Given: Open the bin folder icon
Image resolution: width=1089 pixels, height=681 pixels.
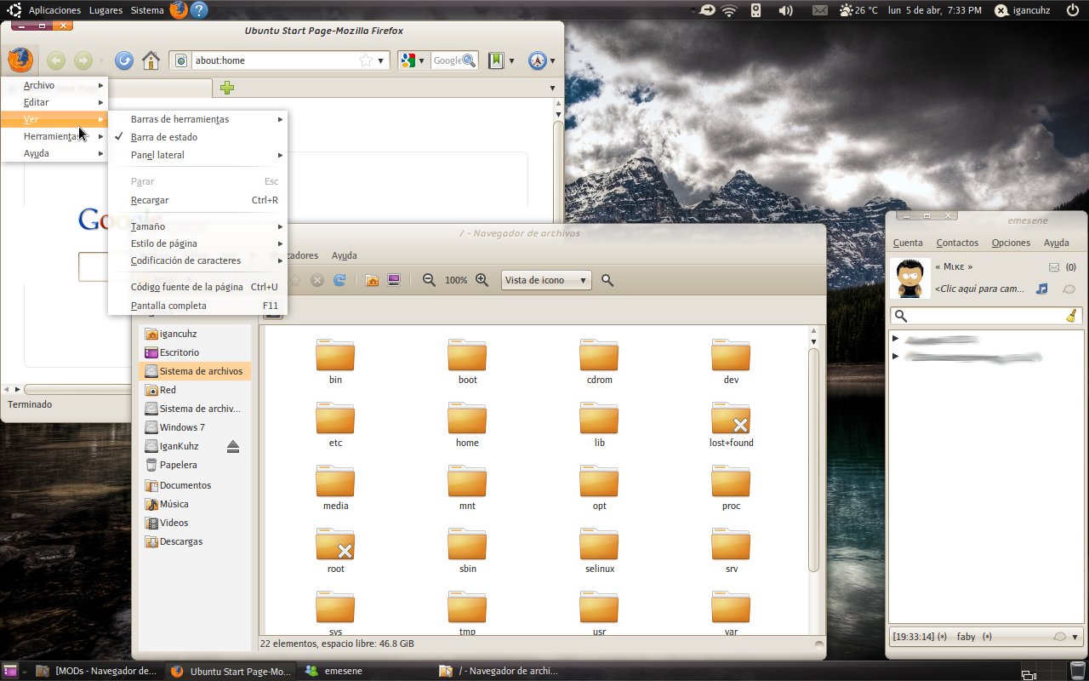Looking at the screenshot, I should tap(335, 354).
